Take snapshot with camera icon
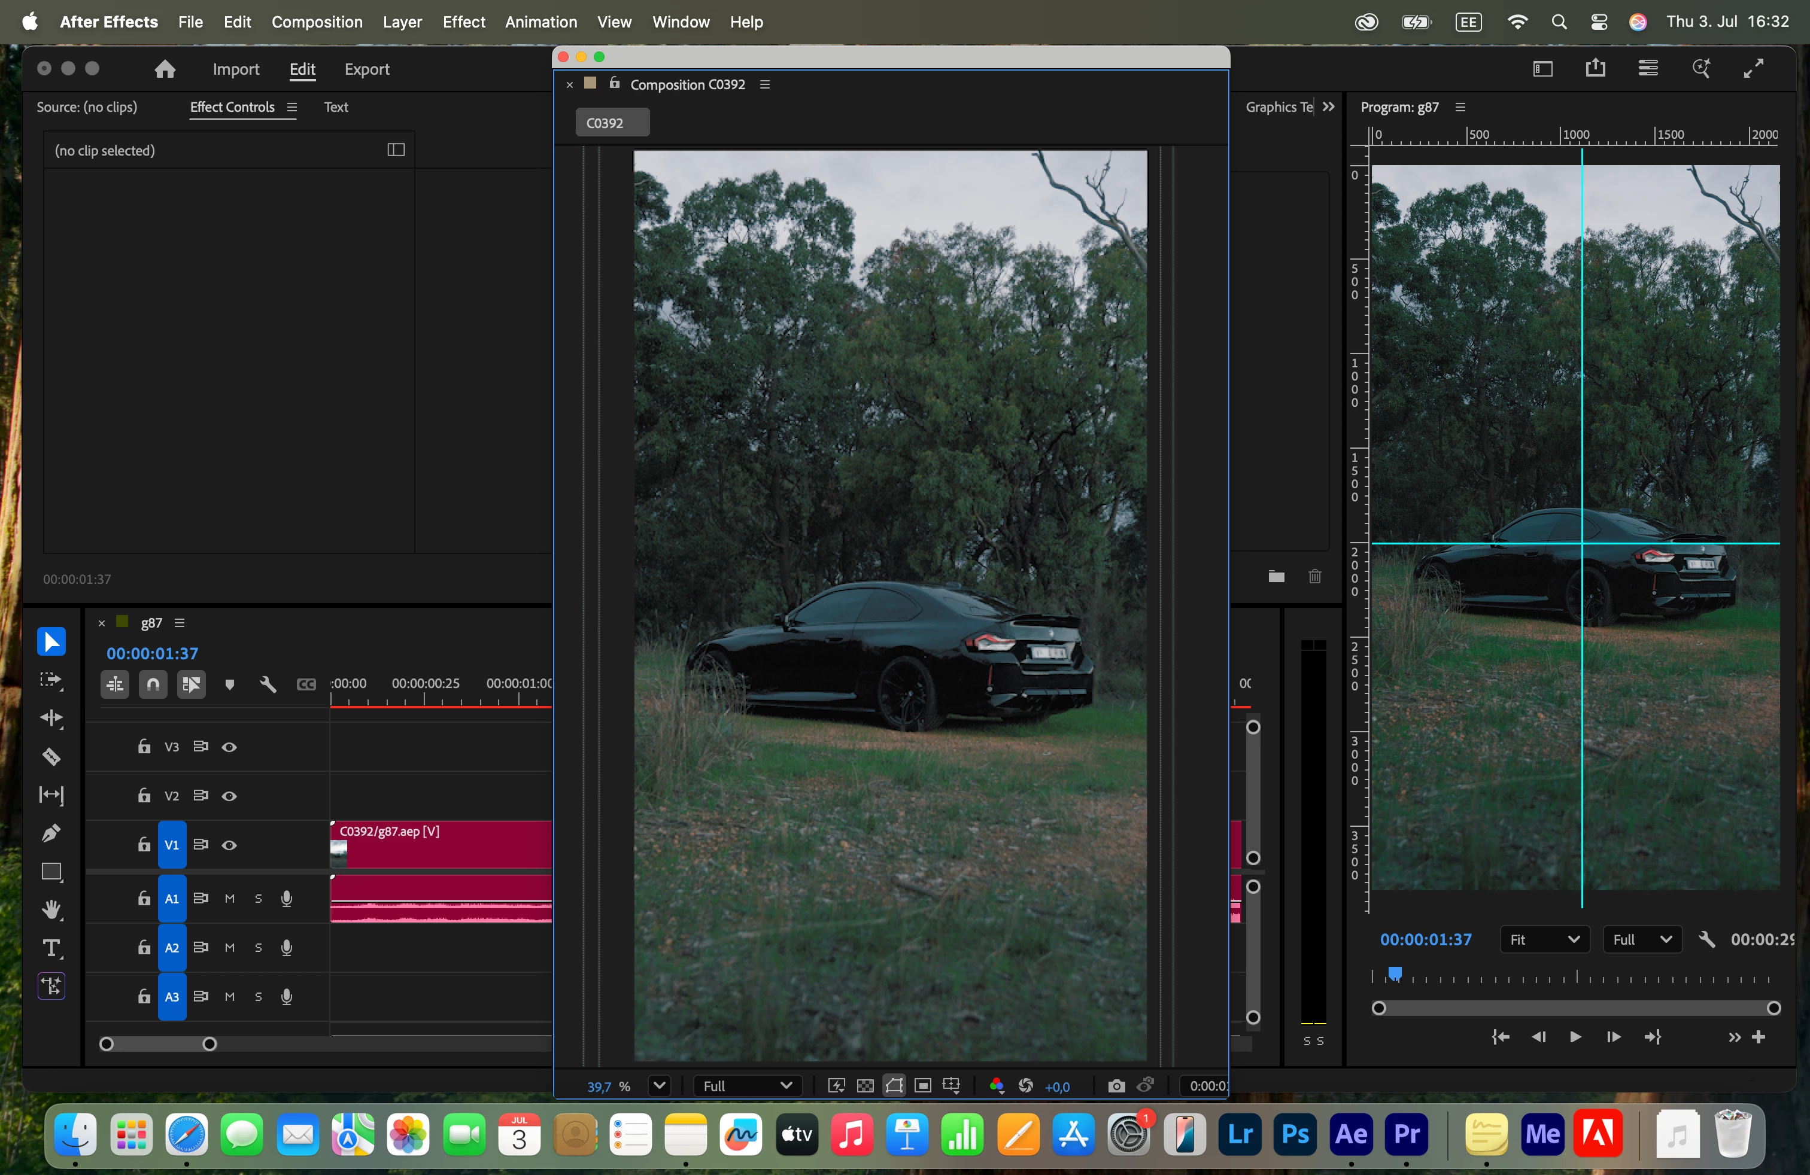The image size is (1810, 1175). click(1116, 1086)
